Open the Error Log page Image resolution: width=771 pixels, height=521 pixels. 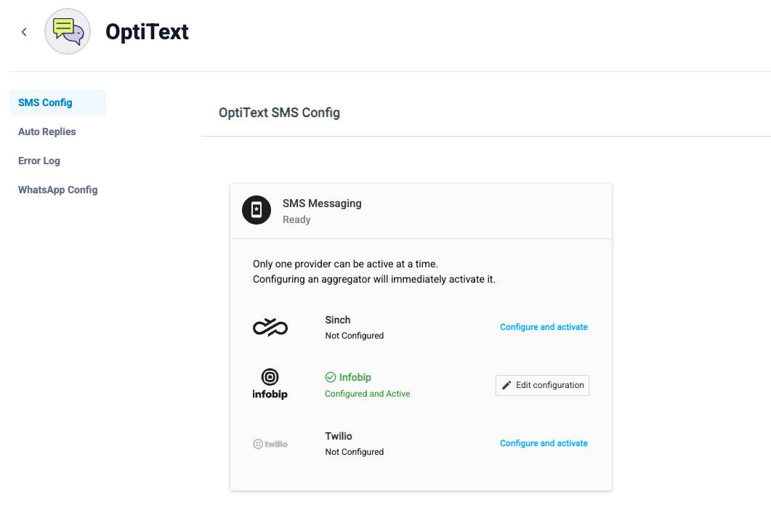pyautogui.click(x=39, y=161)
